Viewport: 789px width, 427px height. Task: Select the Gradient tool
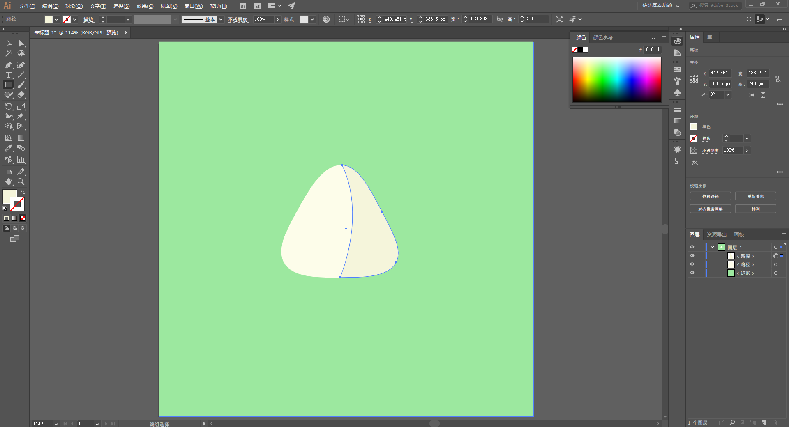point(21,138)
